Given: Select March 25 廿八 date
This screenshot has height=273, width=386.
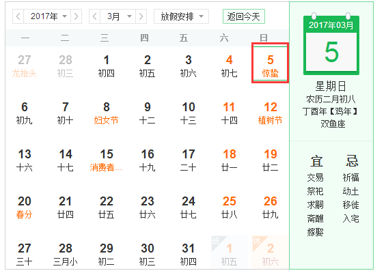Looking at the screenshot, I should pyautogui.click(x=229, y=207).
